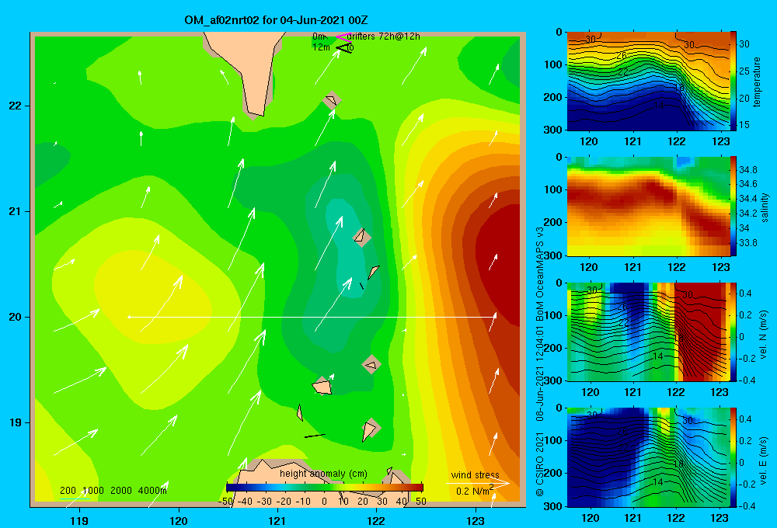Click the salinity color scale bar
The width and height of the screenshot is (777, 528).
(x=733, y=207)
